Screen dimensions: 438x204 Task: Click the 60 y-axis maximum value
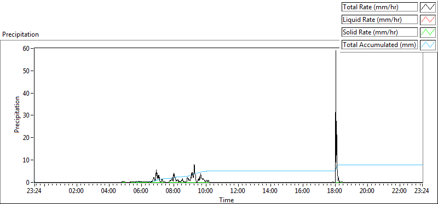pos(27,48)
